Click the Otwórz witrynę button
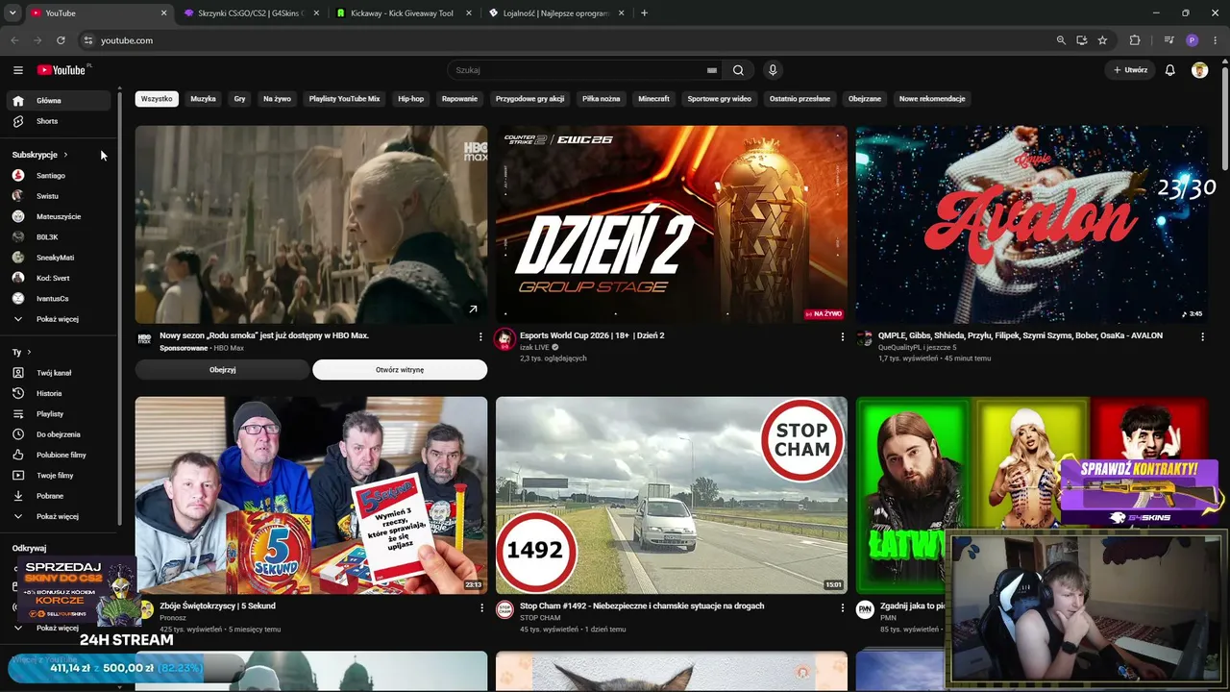The image size is (1230, 692). tap(400, 370)
